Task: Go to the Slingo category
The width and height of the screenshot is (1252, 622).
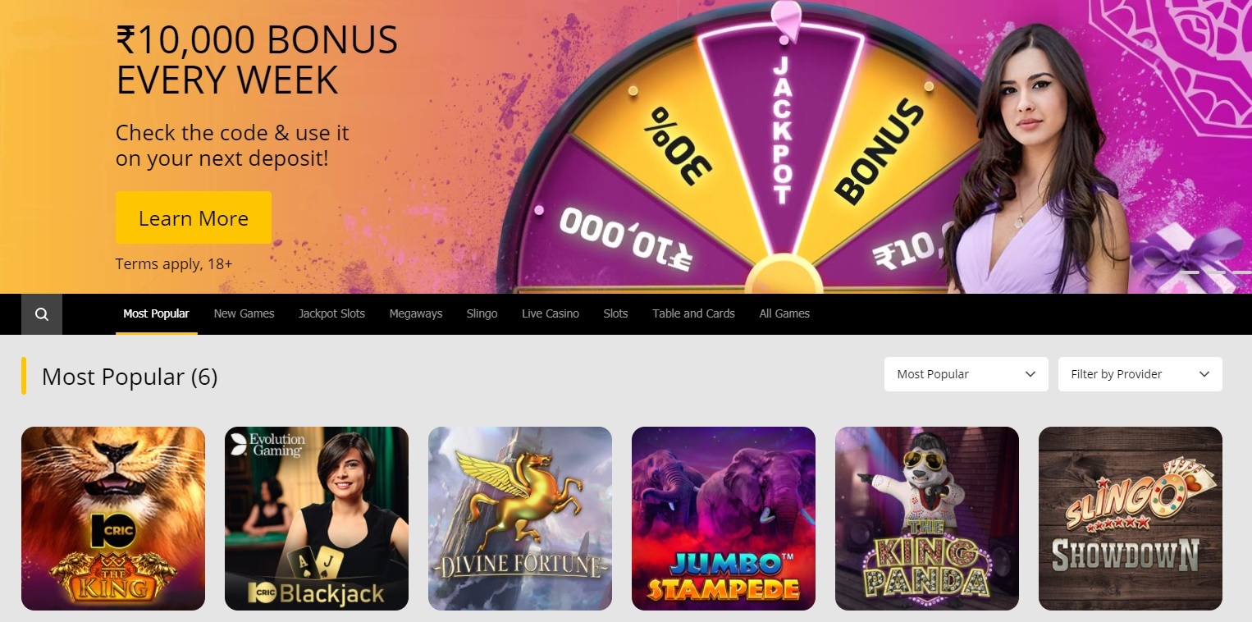Action: [482, 313]
